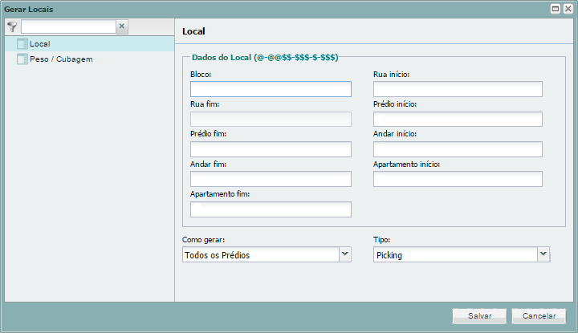Click the Apartamento início input field
The image size is (578, 333).
click(458, 179)
